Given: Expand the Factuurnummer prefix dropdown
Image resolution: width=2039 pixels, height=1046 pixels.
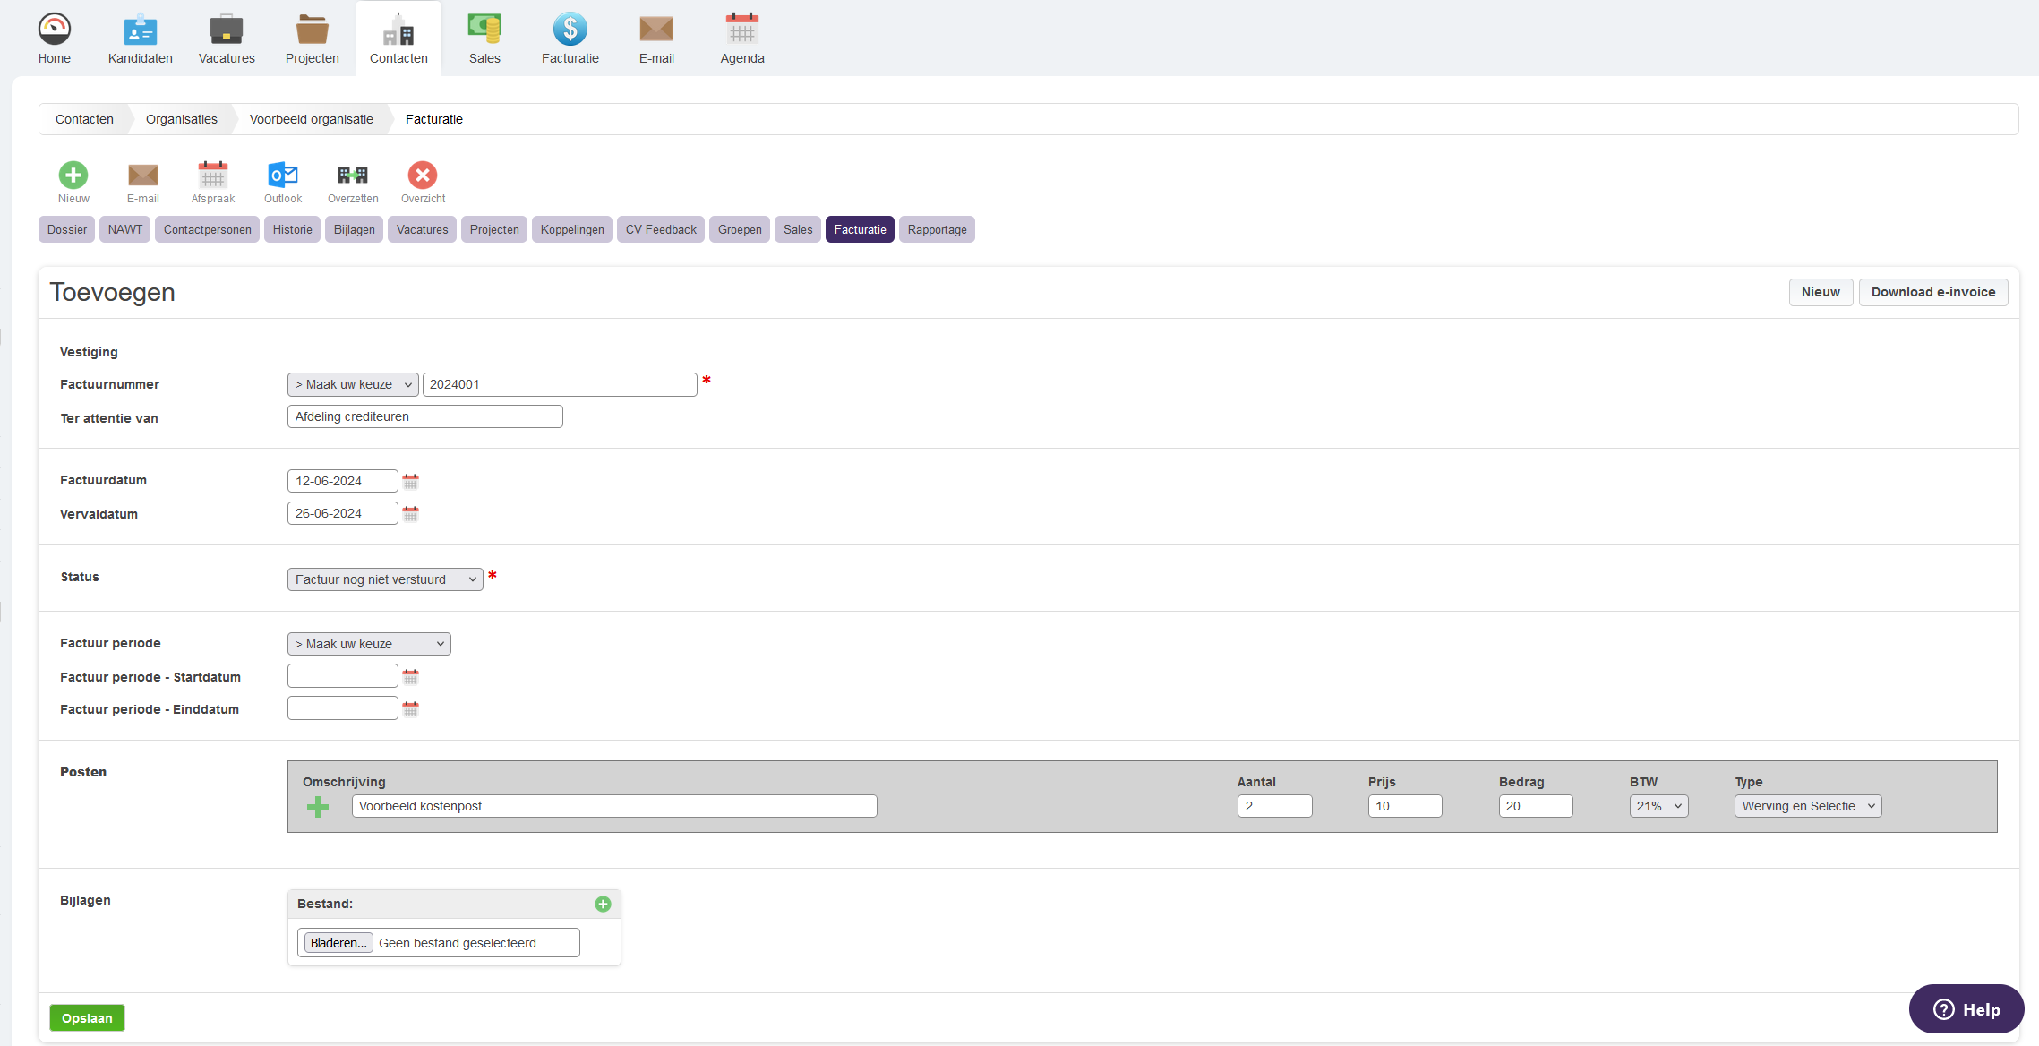Looking at the screenshot, I should (353, 384).
